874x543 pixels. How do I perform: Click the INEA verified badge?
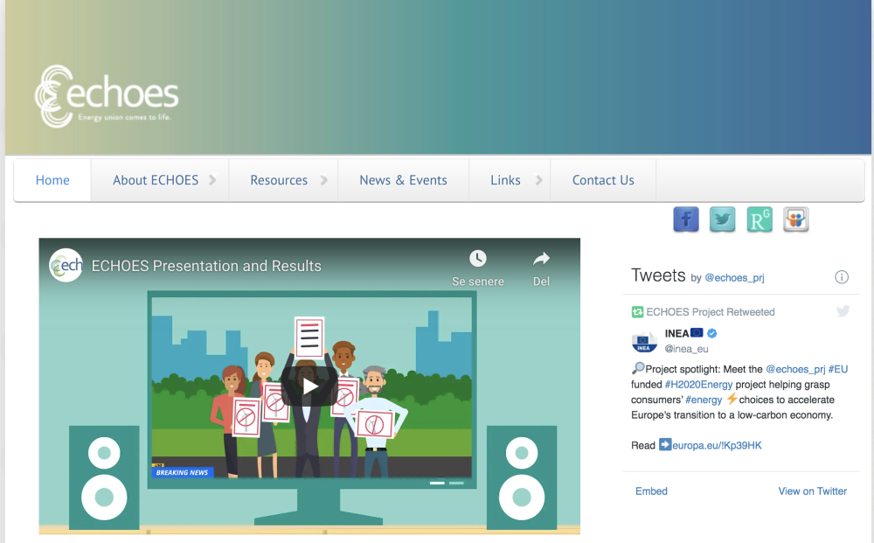711,333
